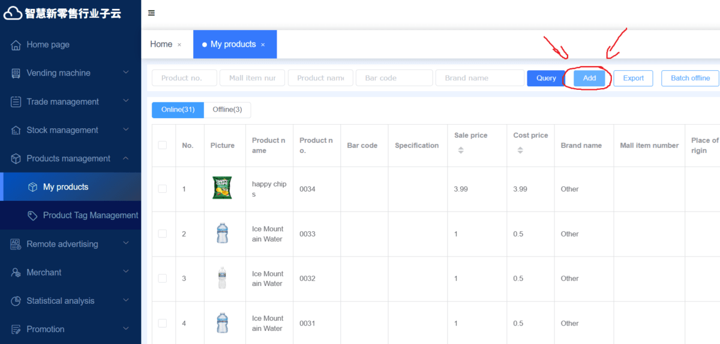720x344 pixels.
Task: Click the Merchant person icon
Action: pyautogui.click(x=16, y=273)
